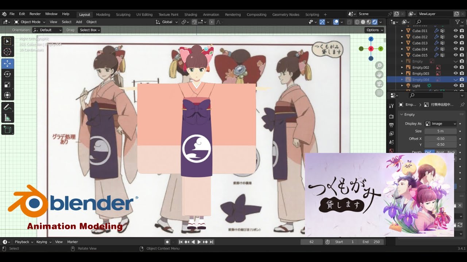Activate the Cursor tool
The width and height of the screenshot is (467, 262).
pos(8,52)
